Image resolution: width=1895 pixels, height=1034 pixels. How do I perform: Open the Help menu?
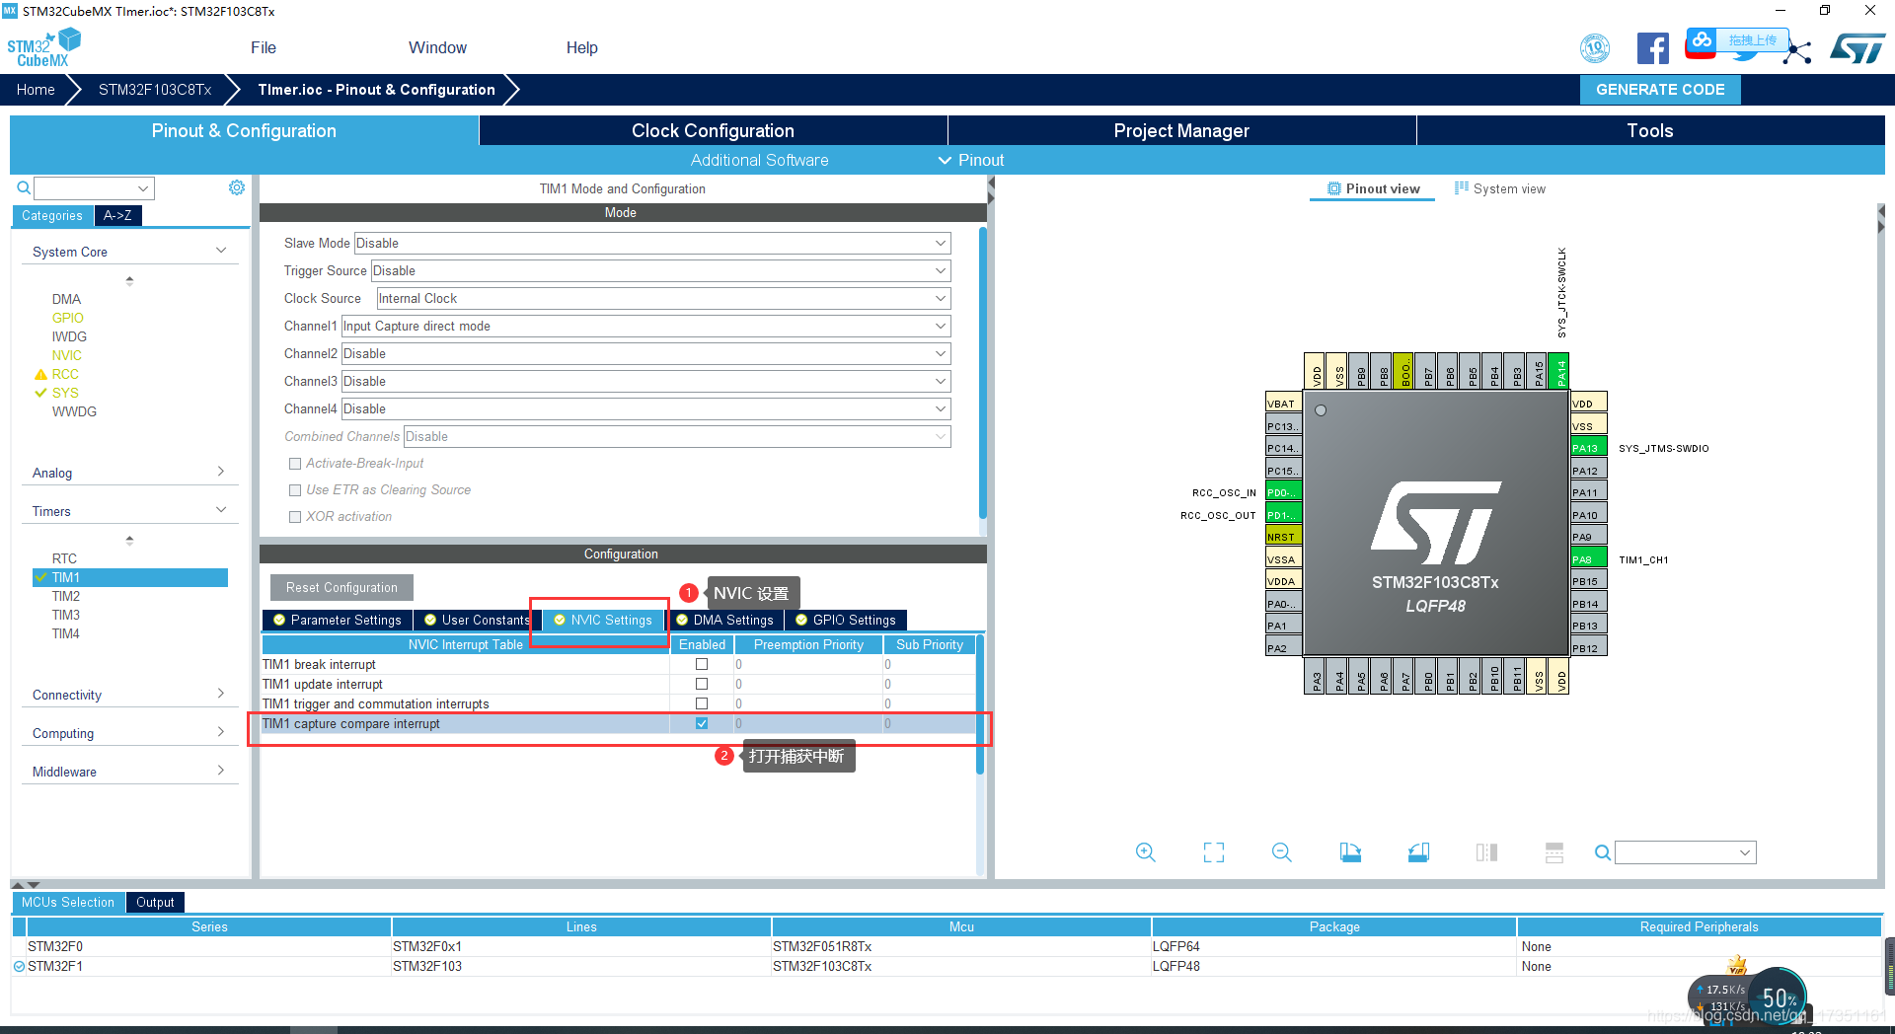coord(581,47)
